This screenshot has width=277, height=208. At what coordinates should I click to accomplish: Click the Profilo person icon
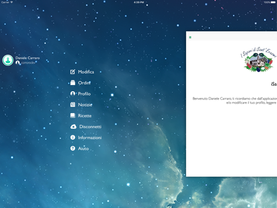(73, 93)
